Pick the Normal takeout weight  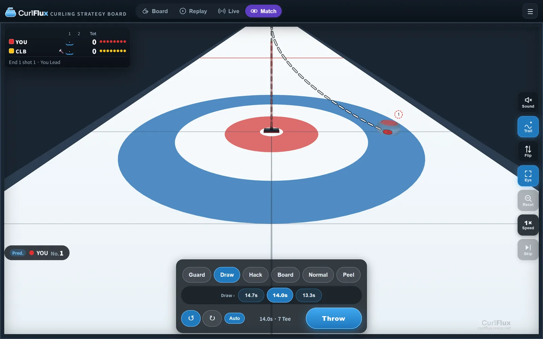click(318, 275)
